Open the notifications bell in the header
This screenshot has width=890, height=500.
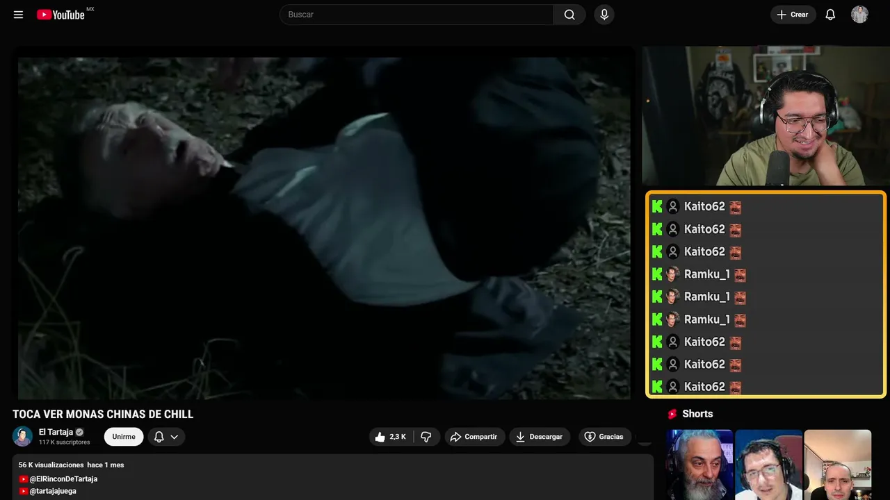click(x=830, y=15)
